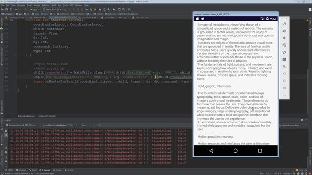Tap the Recents button in the Android navigation bar
312x175 pixels.
260,151
